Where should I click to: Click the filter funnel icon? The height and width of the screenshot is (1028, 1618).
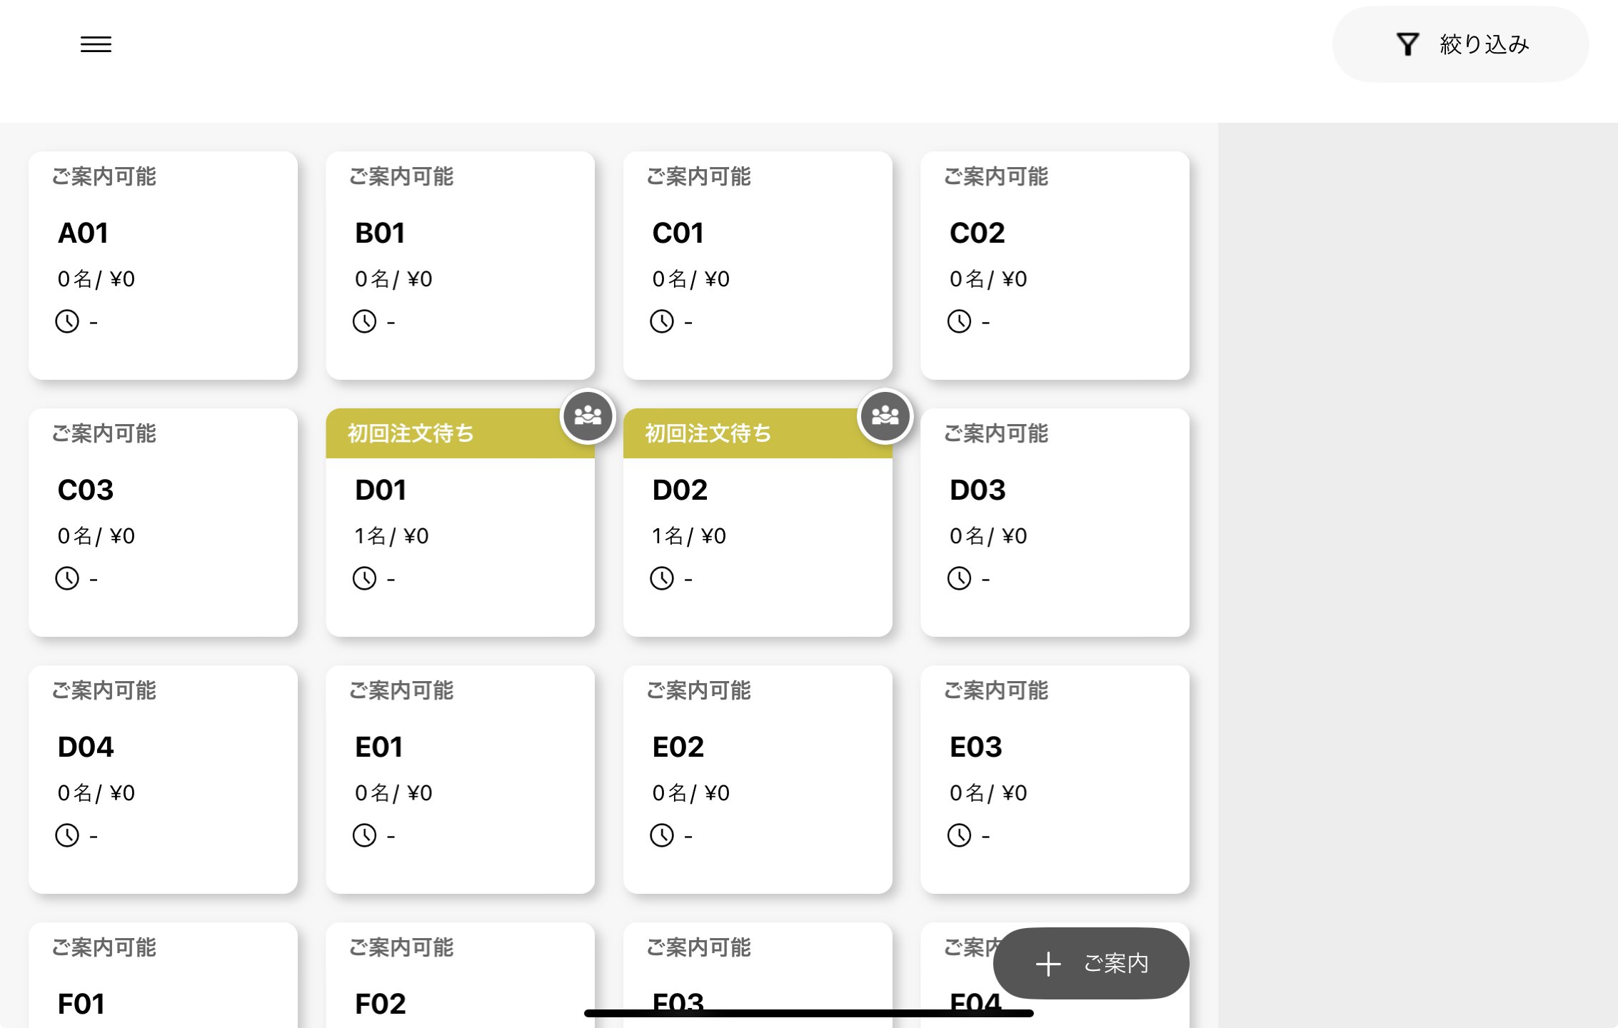[x=1407, y=44]
